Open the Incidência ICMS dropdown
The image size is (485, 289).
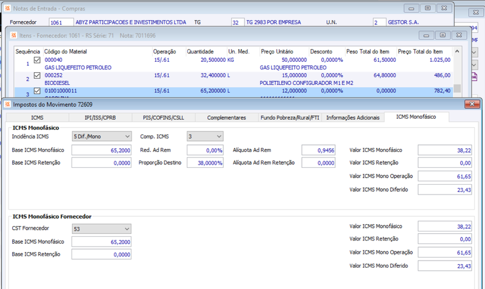(x=101, y=136)
